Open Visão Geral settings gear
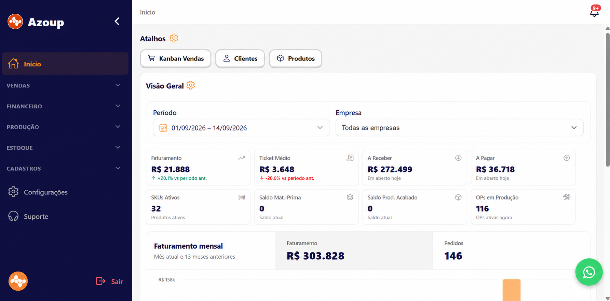 pos(191,85)
